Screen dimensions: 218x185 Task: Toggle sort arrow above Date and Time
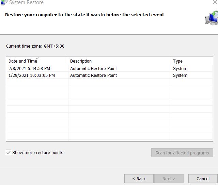[x=37, y=58]
